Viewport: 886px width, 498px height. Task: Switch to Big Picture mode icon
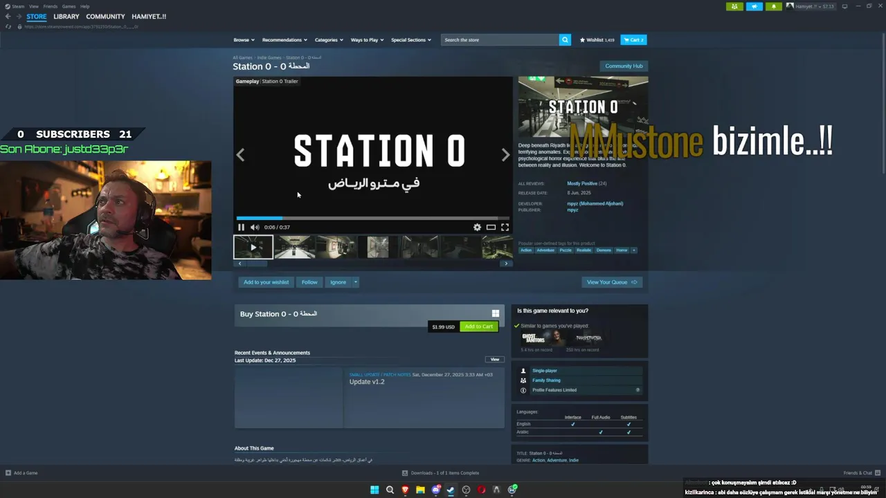(x=844, y=6)
